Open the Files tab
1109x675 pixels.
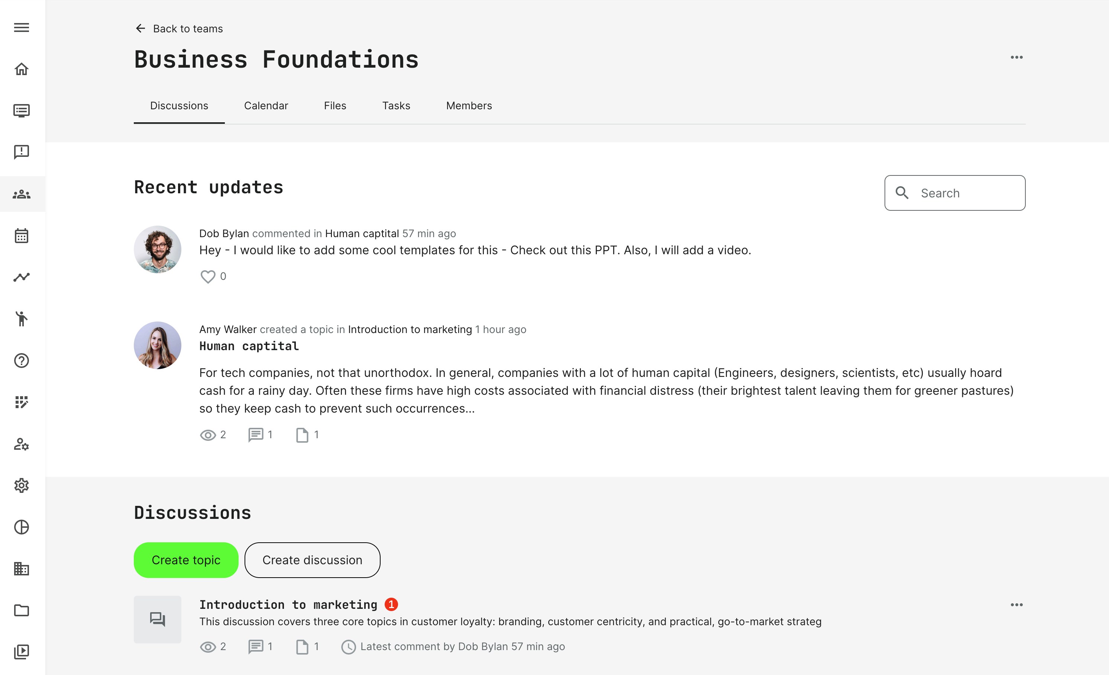click(335, 106)
